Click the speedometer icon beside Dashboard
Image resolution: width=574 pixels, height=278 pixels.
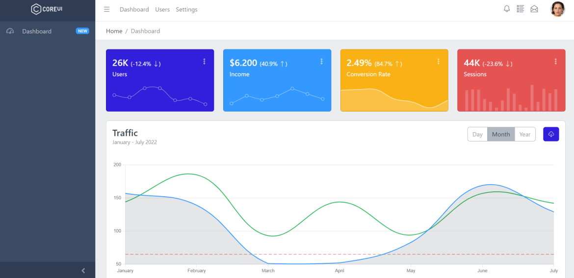coord(10,31)
